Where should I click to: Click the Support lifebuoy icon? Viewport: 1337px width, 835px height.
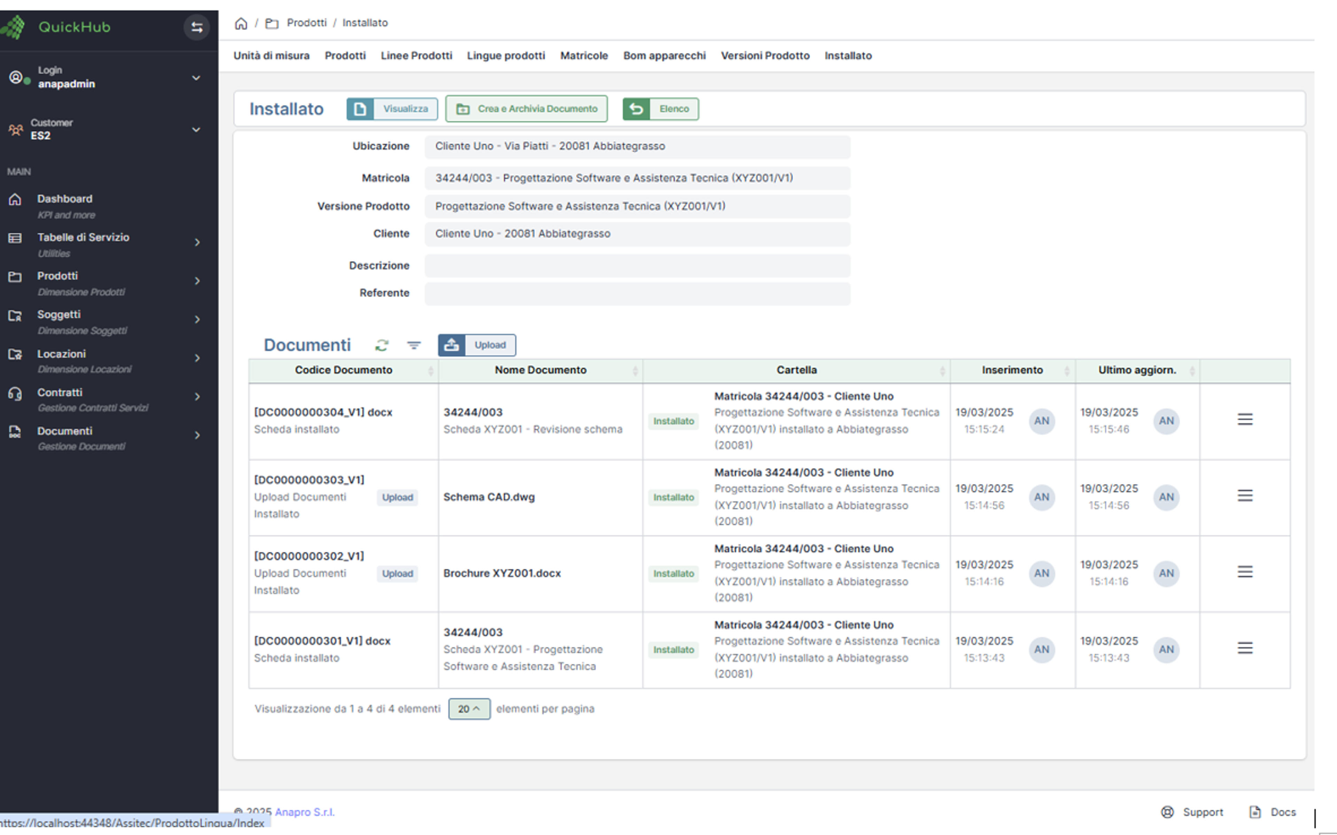[1167, 812]
